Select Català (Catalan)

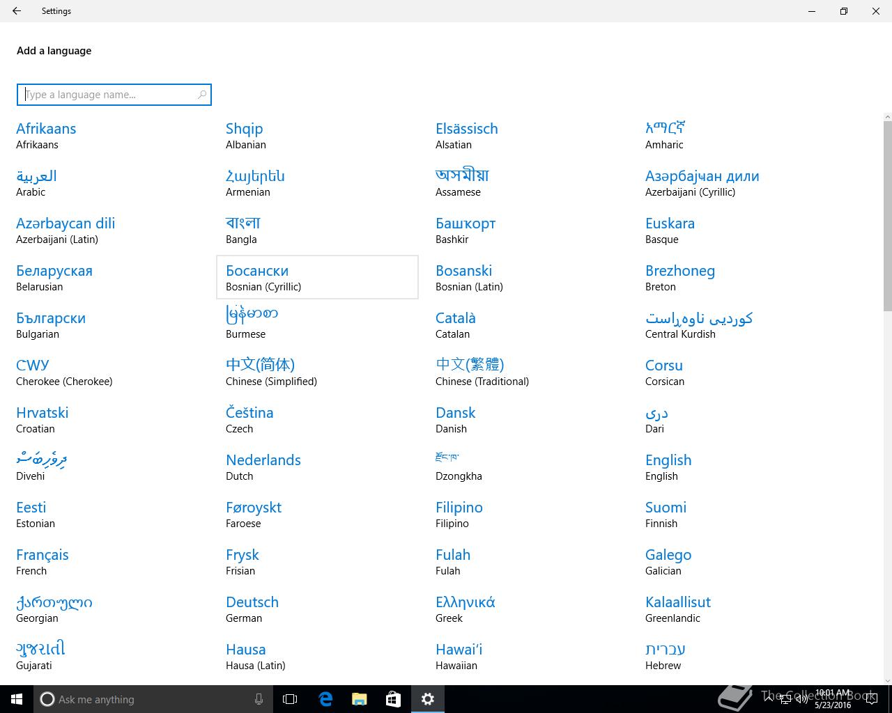pos(527,324)
